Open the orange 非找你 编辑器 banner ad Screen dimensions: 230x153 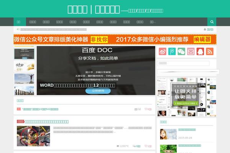[x=115, y=39]
